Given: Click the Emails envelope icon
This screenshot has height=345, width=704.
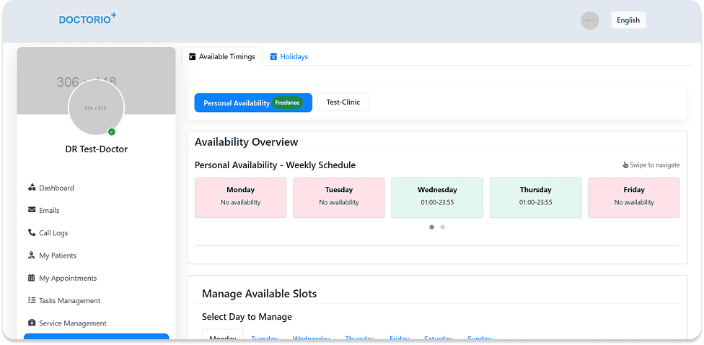Looking at the screenshot, I should tap(32, 210).
